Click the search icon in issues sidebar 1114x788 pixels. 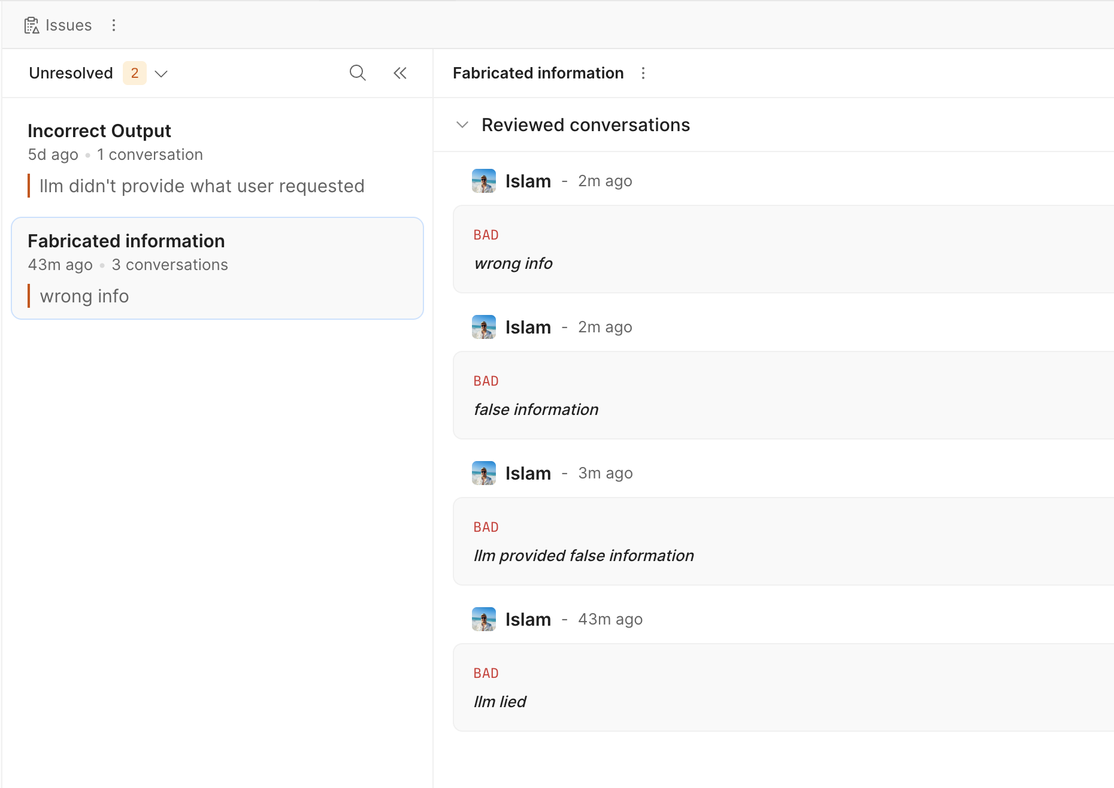358,72
